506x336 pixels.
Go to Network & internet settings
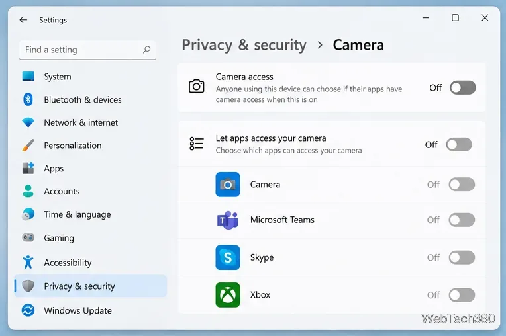click(x=91, y=122)
